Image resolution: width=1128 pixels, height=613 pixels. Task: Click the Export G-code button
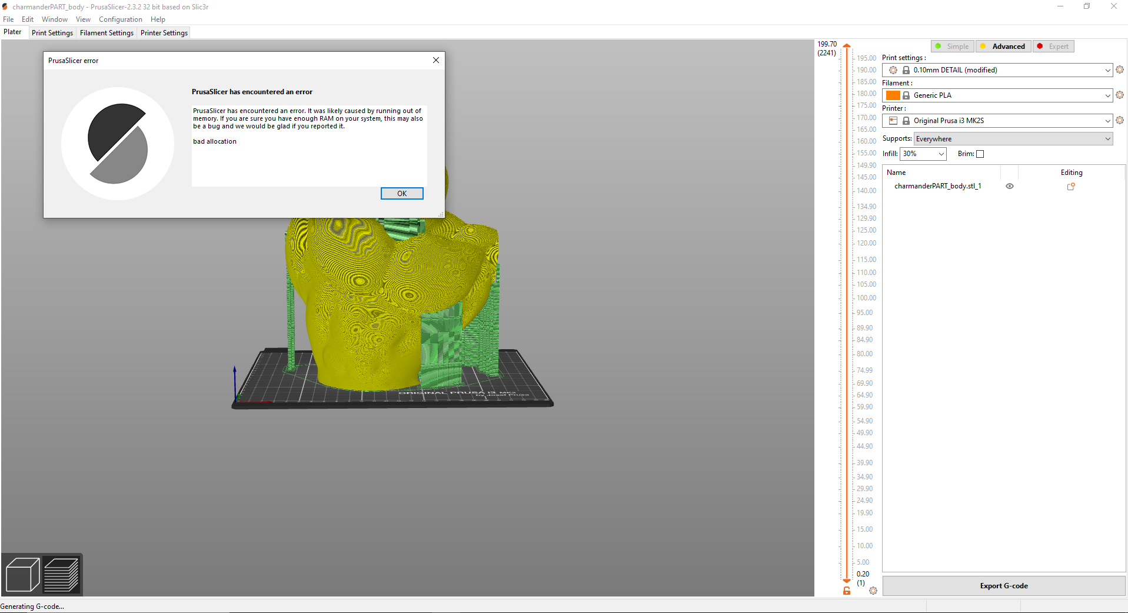(x=1003, y=585)
